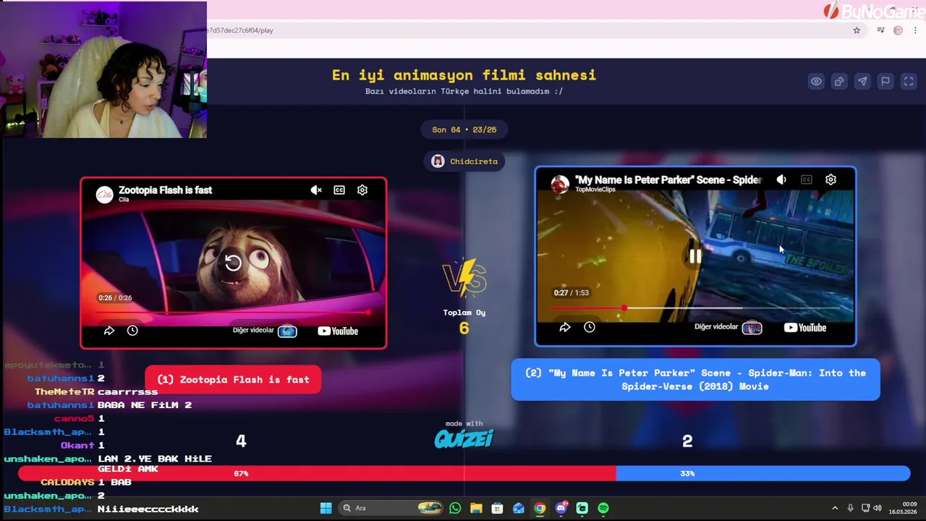
Task: Pause the Spider-Man video
Action: click(x=694, y=256)
